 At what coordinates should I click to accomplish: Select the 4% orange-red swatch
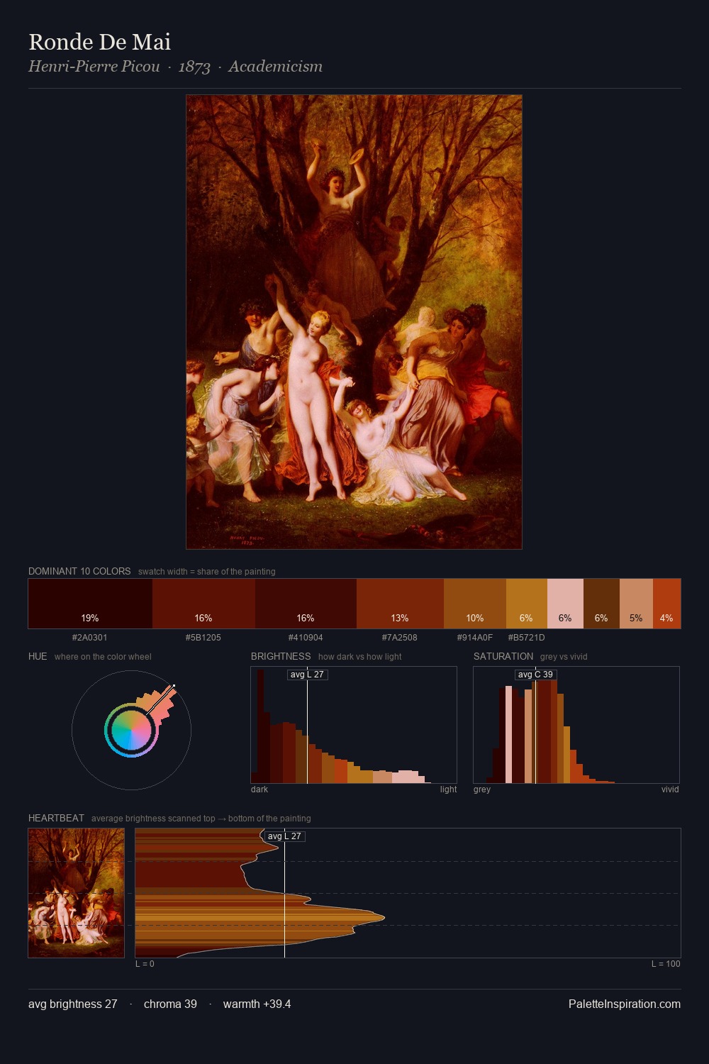(666, 604)
